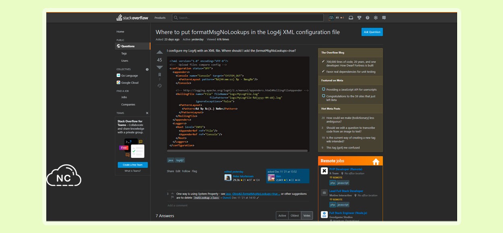The width and height of the screenshot is (503, 233).
Task: Open PHP Developer (Remote) job listing
Action: [x=346, y=169]
